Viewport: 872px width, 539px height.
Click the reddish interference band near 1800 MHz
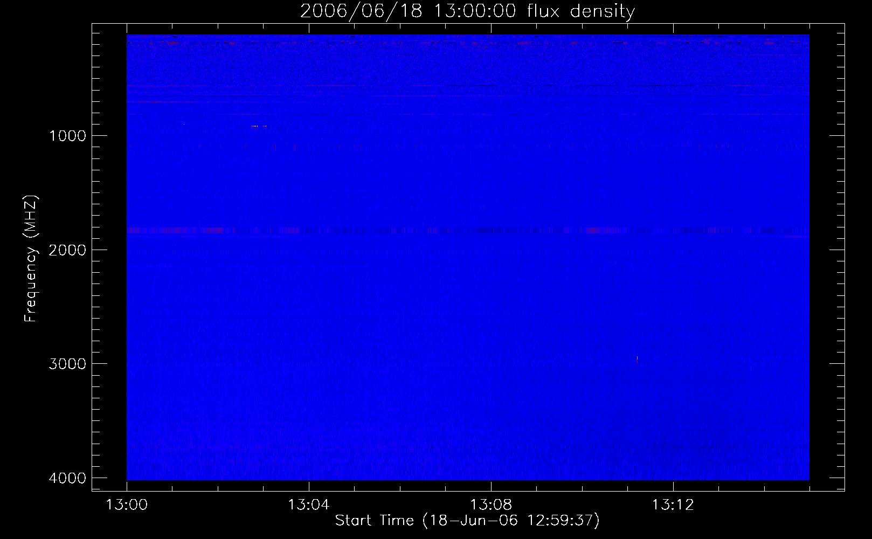click(468, 231)
